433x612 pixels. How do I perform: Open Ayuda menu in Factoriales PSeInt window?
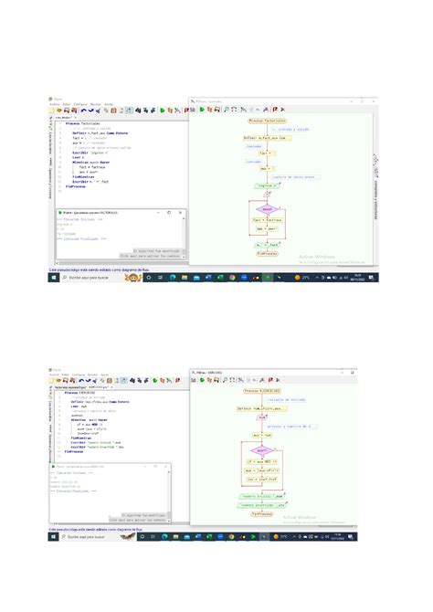(109, 104)
